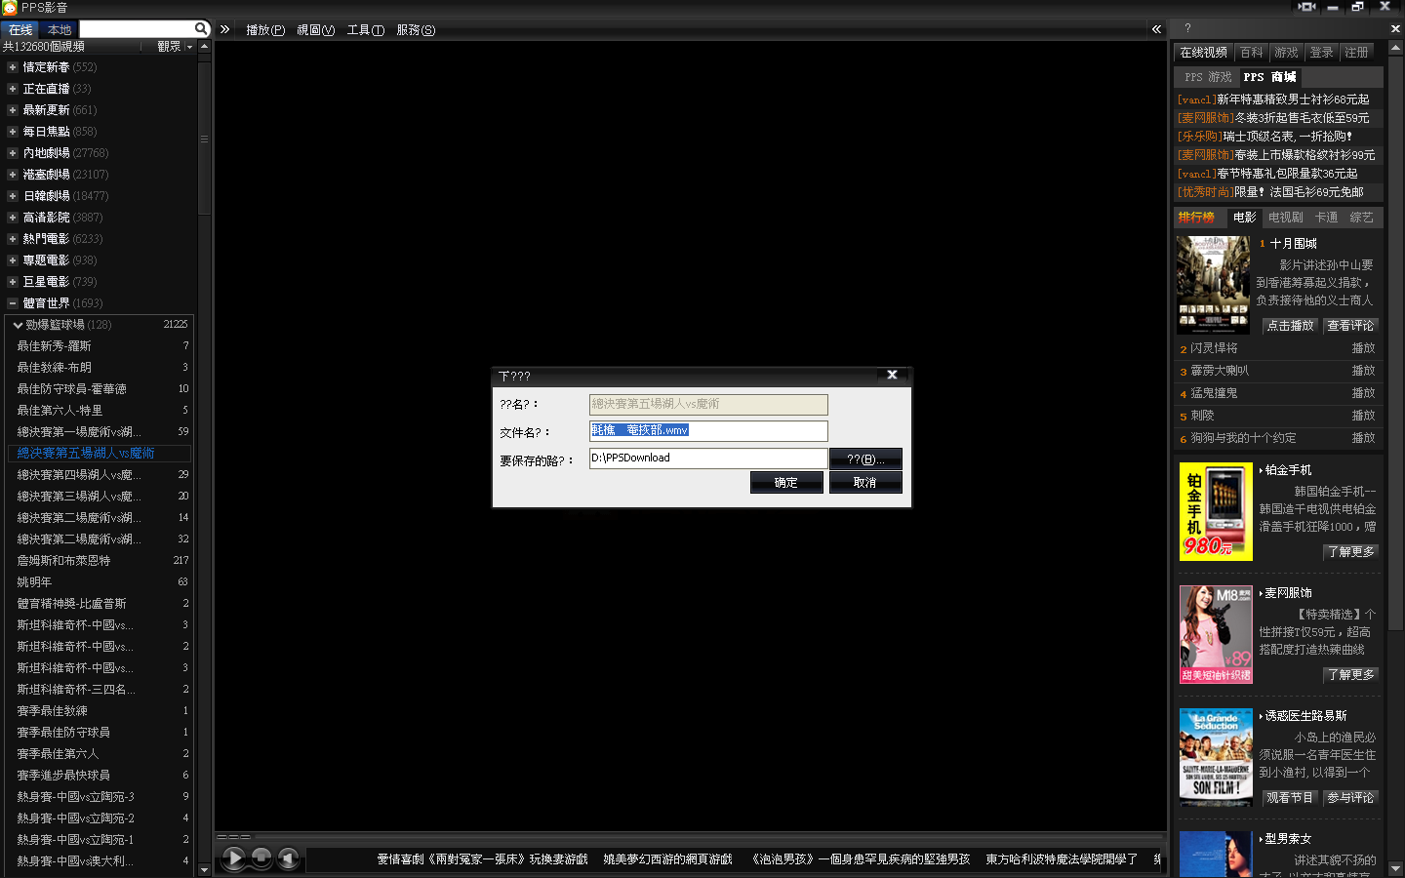The image size is (1405, 878).
Task: Expand the 每日焦點 category
Action: [x=13, y=132]
